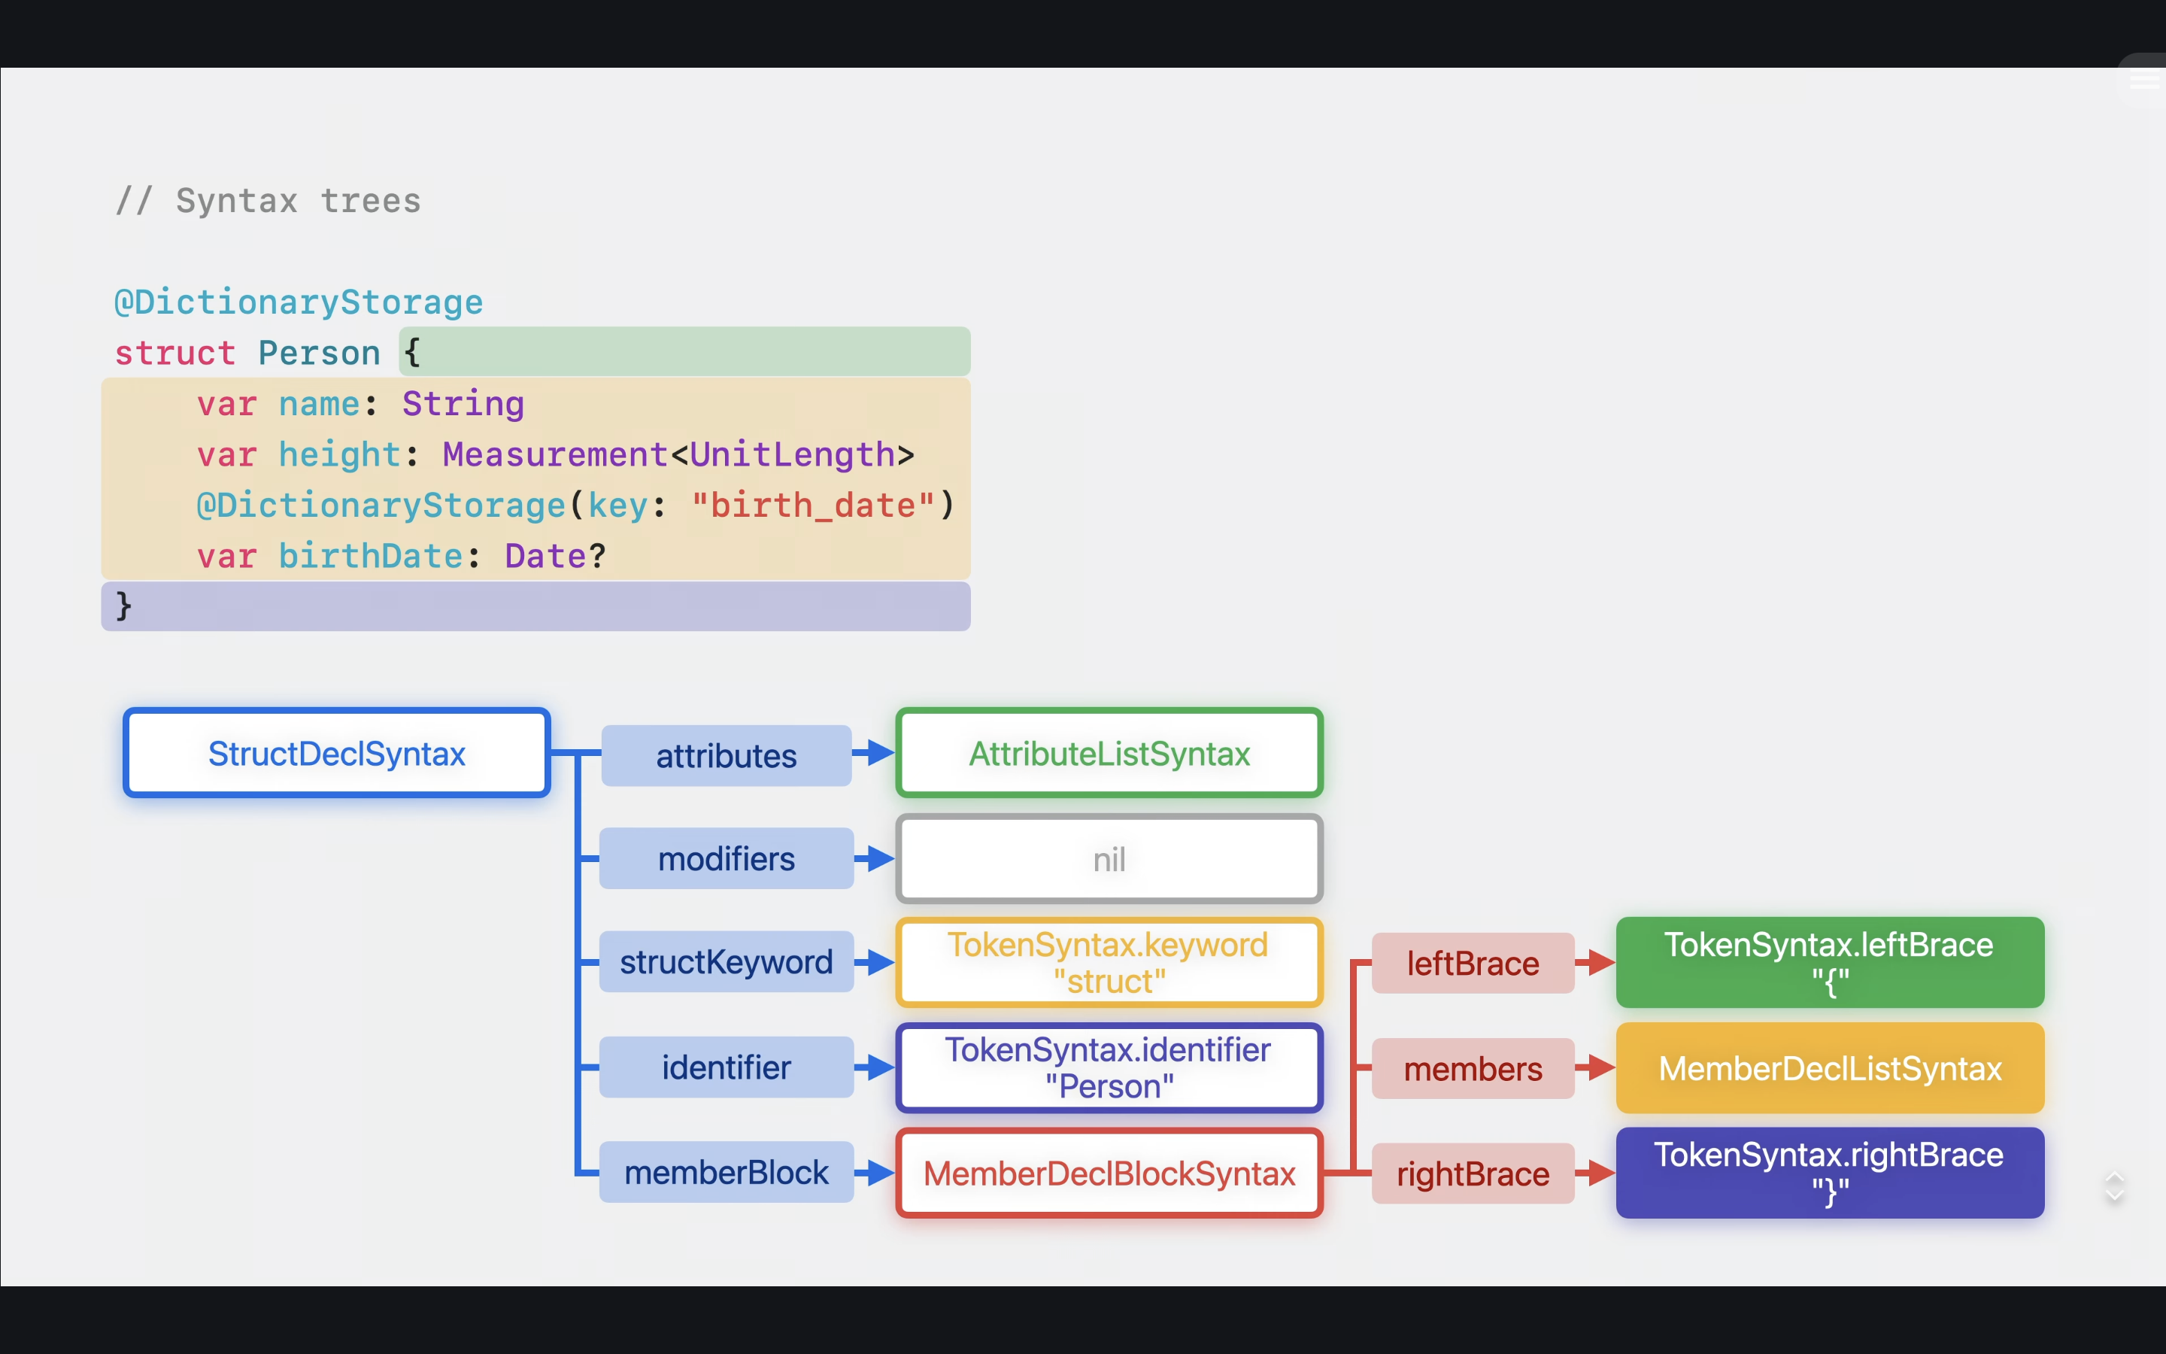This screenshot has width=2166, height=1354.
Task: Select the TokenSyntax.identifier "Person" box
Action: [1109, 1067]
